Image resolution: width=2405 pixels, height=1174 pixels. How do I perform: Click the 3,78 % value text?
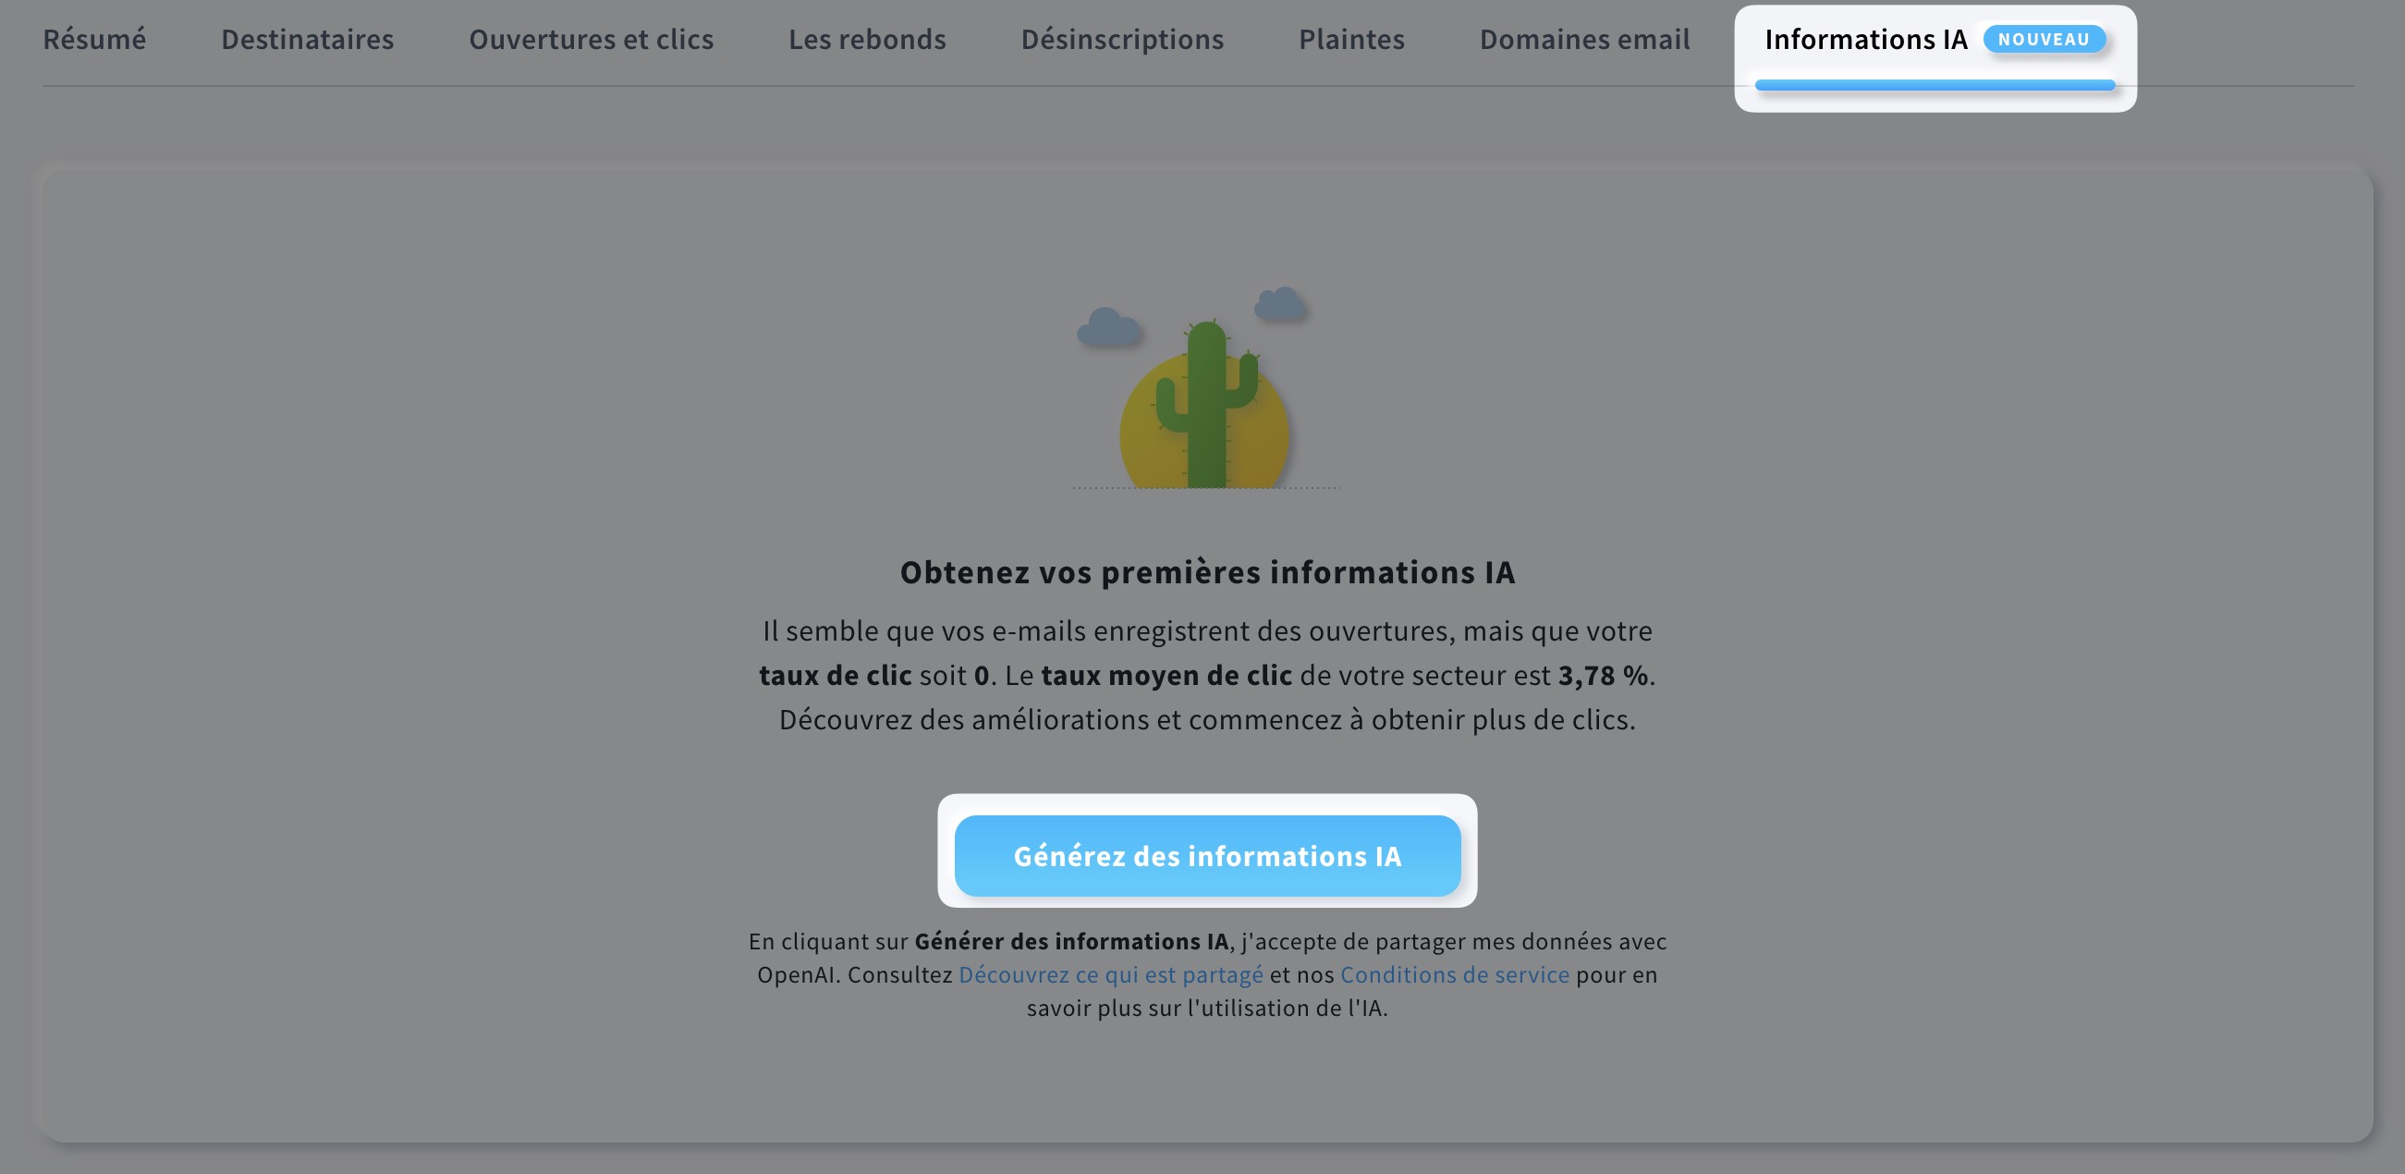pyautogui.click(x=1603, y=675)
